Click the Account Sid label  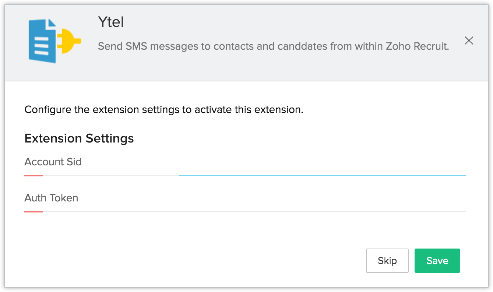pos(53,162)
